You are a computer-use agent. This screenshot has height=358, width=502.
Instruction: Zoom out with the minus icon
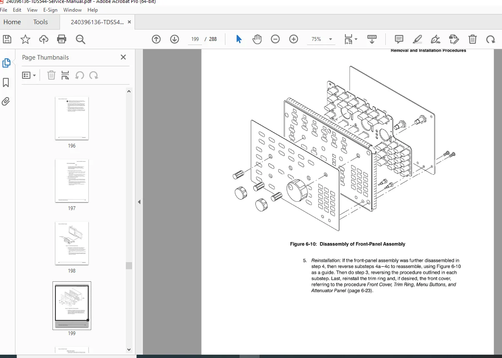(x=275, y=39)
